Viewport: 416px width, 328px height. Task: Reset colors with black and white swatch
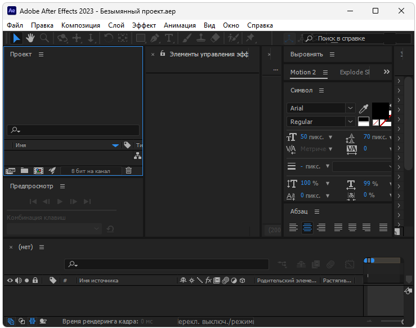(x=364, y=121)
